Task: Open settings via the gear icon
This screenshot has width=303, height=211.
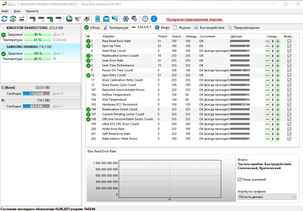Action: coord(125,19)
